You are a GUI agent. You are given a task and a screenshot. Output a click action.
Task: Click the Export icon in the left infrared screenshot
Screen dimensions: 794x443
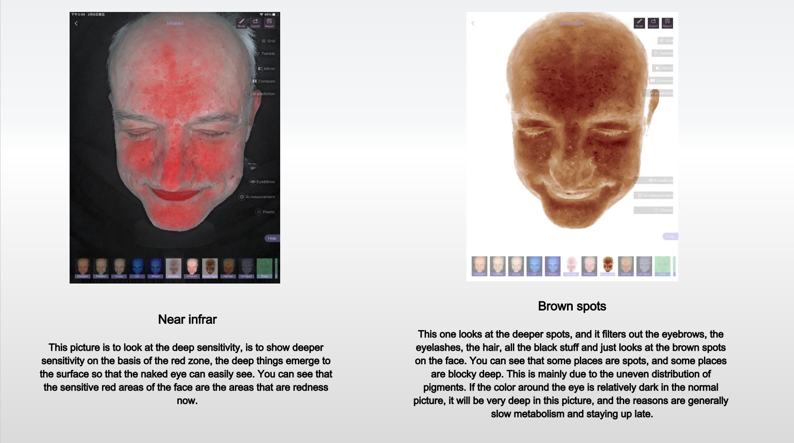click(x=255, y=23)
